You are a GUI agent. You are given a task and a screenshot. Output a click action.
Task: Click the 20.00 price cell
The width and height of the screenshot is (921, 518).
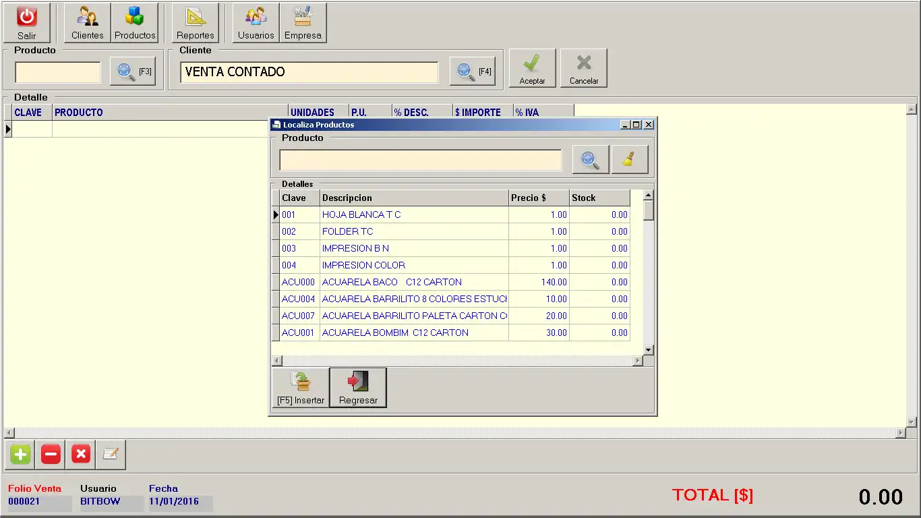(539, 316)
